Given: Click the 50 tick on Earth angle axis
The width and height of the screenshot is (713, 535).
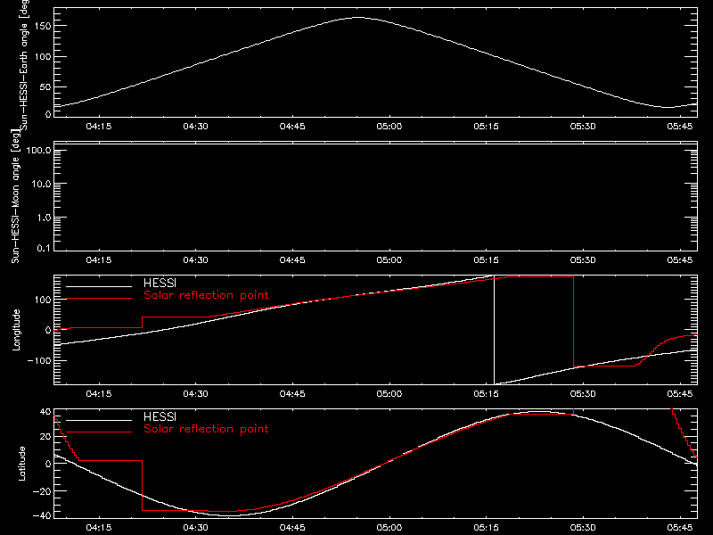Looking at the screenshot, I should tap(45, 87).
